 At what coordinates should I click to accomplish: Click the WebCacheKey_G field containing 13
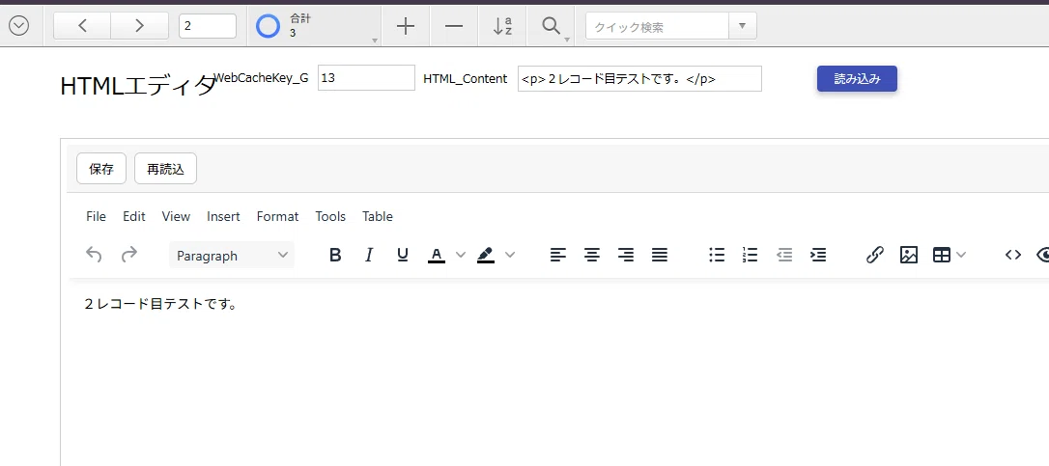pos(367,78)
